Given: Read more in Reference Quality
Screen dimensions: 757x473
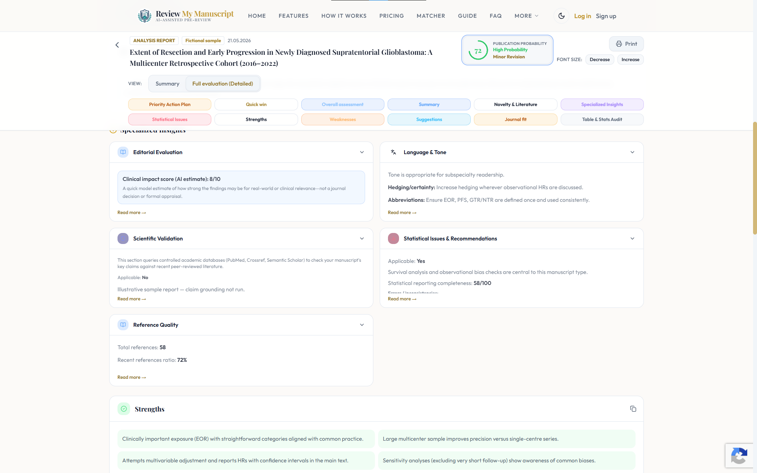Looking at the screenshot, I should (132, 377).
